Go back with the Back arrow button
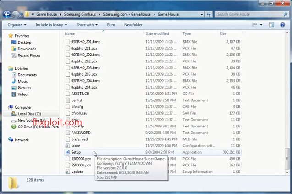Image resolution: width=292 pixels, height=194 pixels. click(7, 14)
